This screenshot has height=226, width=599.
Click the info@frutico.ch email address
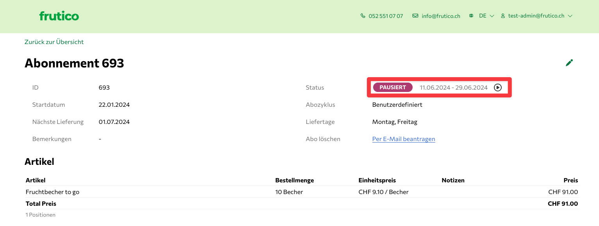click(x=441, y=16)
